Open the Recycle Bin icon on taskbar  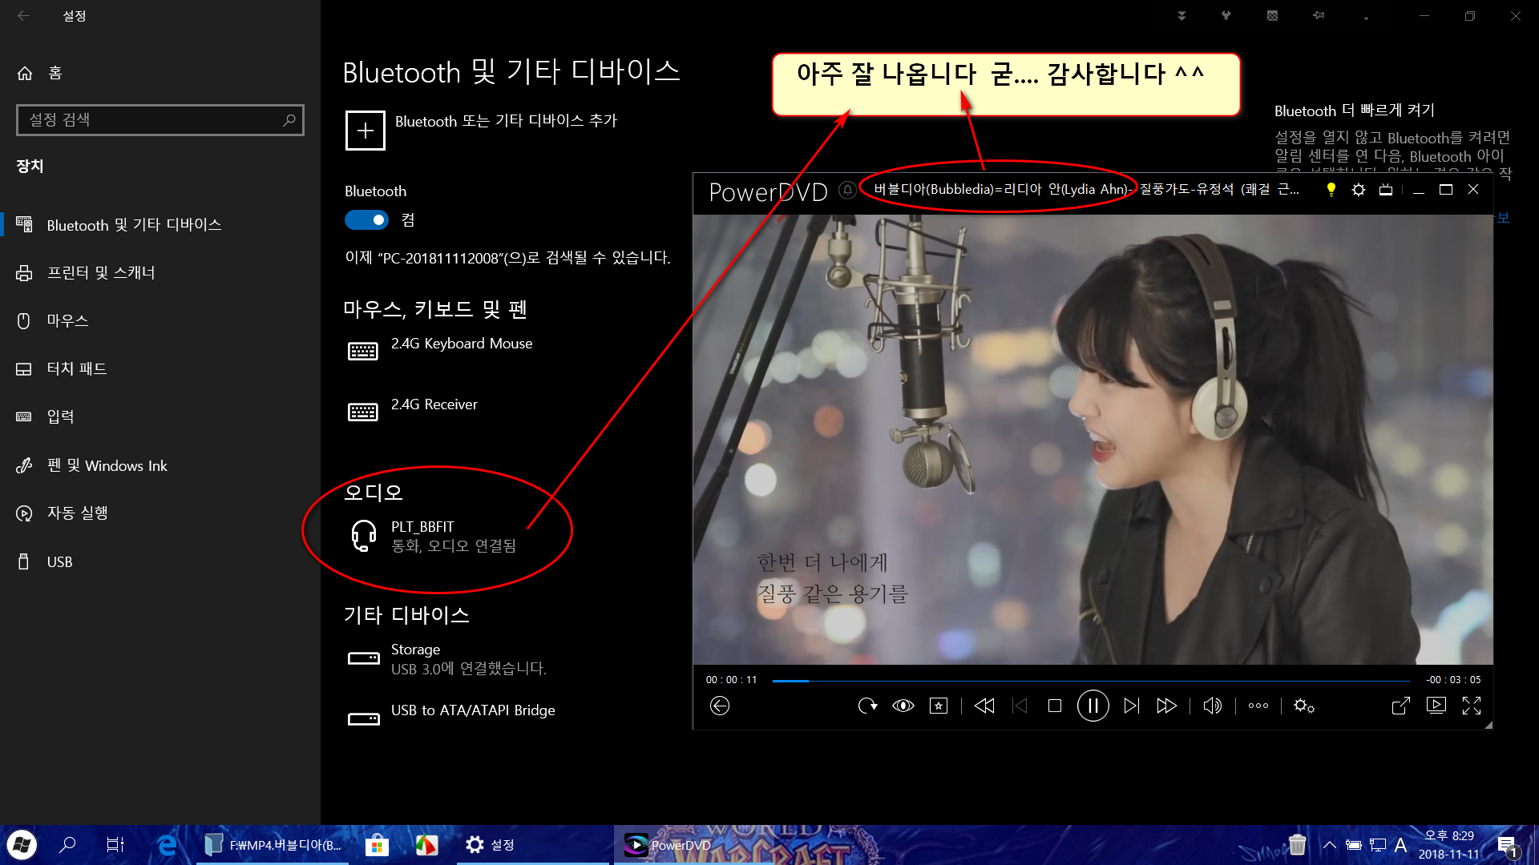[1297, 845]
